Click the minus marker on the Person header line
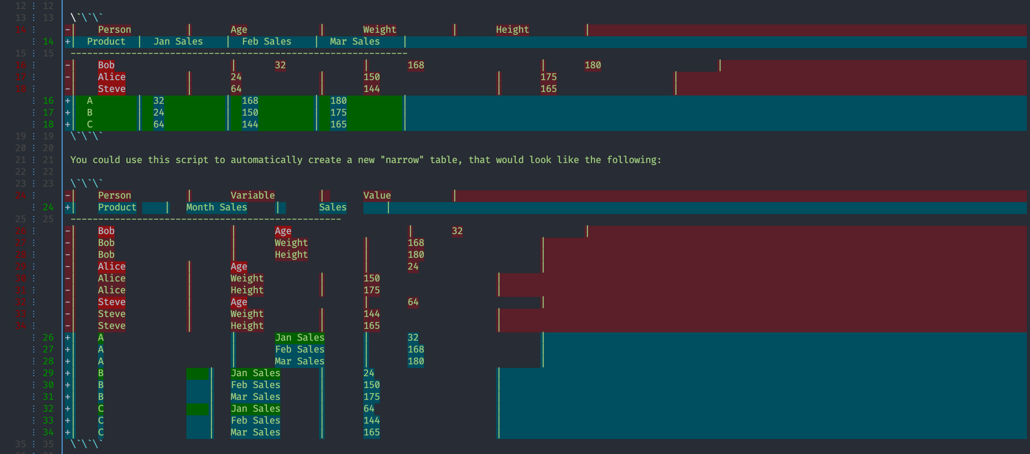The image size is (1030, 454). [x=68, y=29]
